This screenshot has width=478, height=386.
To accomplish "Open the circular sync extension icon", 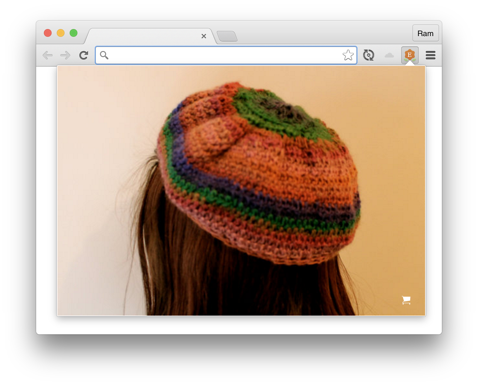I will point(368,55).
